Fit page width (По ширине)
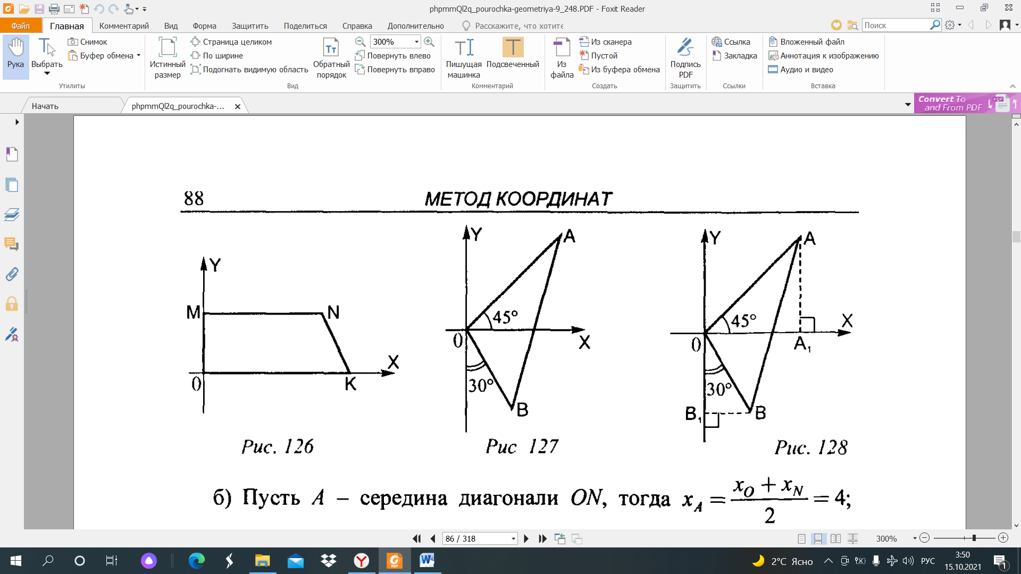This screenshot has height=574, width=1021. pyautogui.click(x=217, y=55)
